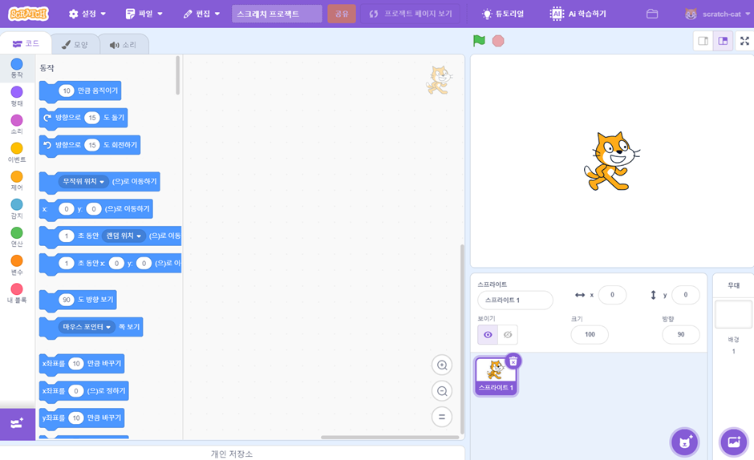Select the 형태 looks category
This screenshot has height=460, width=754.
click(x=17, y=96)
